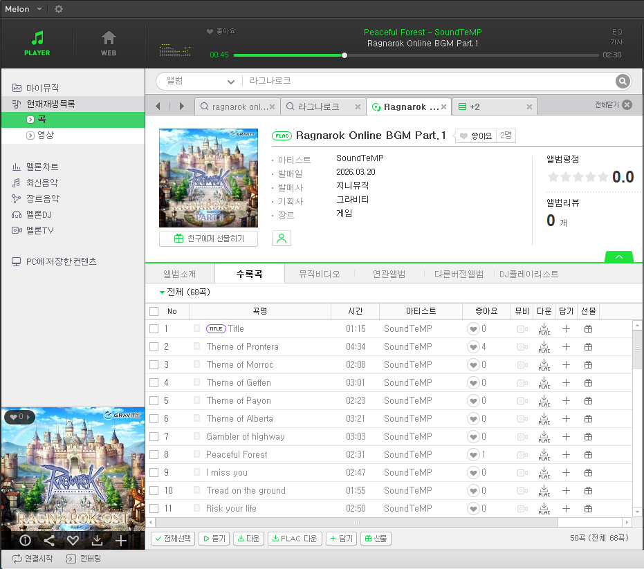Click the playback progress slider
Screen dimensions: 644x569
pos(415,55)
